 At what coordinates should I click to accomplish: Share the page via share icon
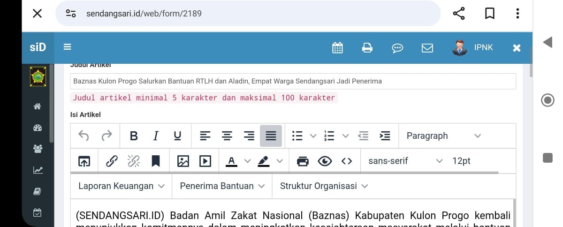click(458, 14)
